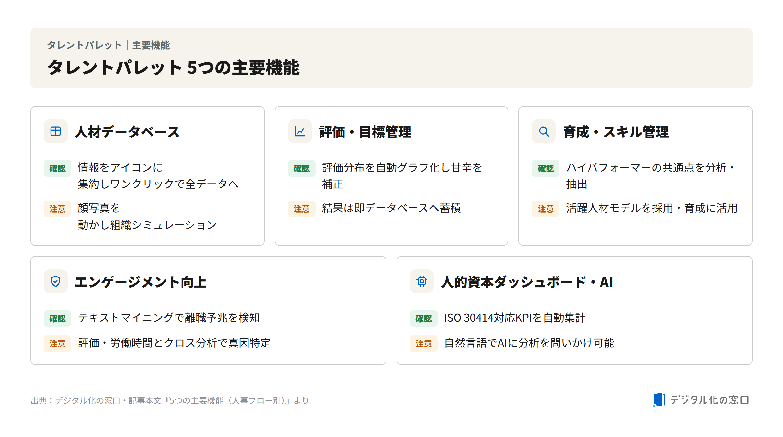Click the 確認 badge beside テキストマイニング
Viewport: 783px width, 437px height.
[x=57, y=318]
